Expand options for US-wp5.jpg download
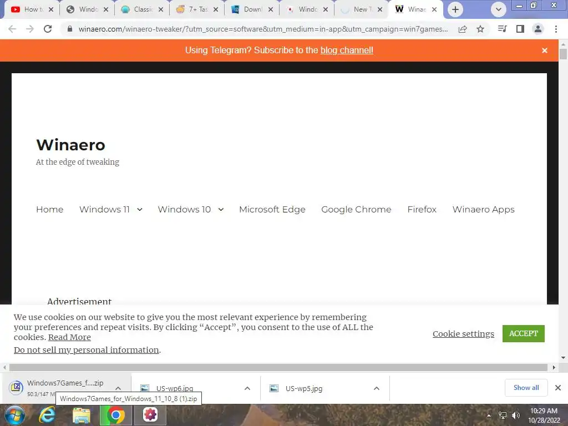 click(377, 388)
